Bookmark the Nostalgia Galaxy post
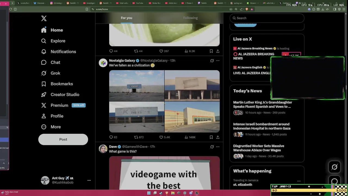The image size is (348, 196). coord(211,137)
